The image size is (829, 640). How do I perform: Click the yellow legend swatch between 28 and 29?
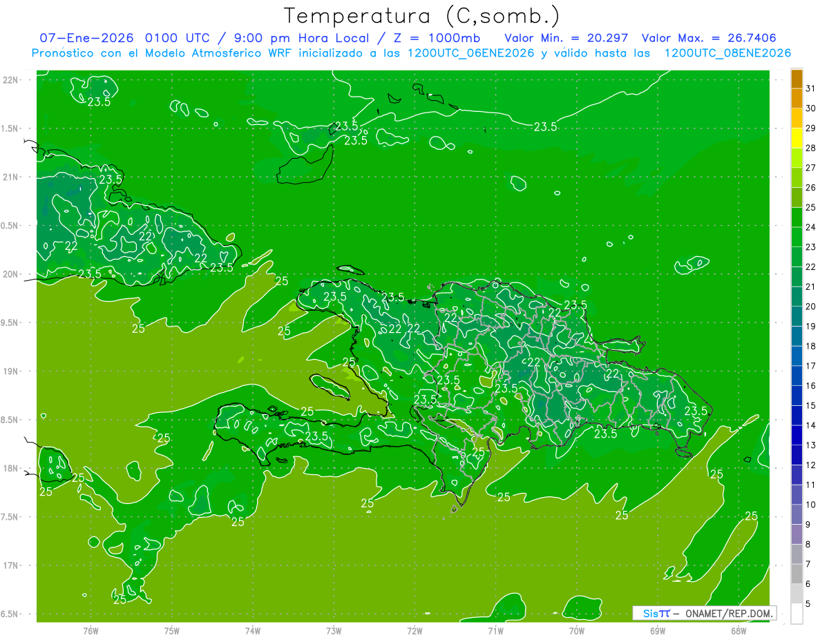tap(797, 137)
